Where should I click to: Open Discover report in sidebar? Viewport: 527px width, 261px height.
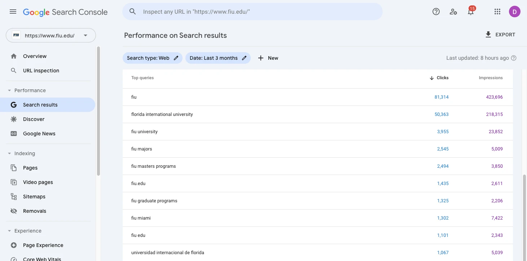34,119
